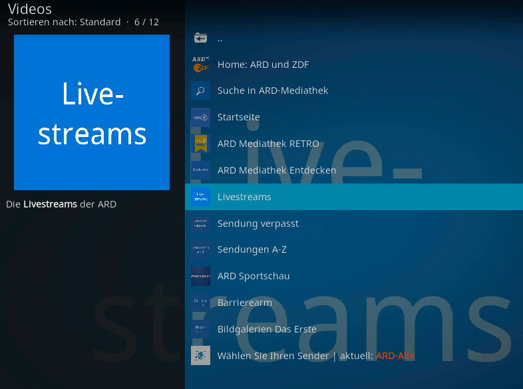The width and height of the screenshot is (523, 389).
Task: Click the Sender selection icon
Action: 200,355
